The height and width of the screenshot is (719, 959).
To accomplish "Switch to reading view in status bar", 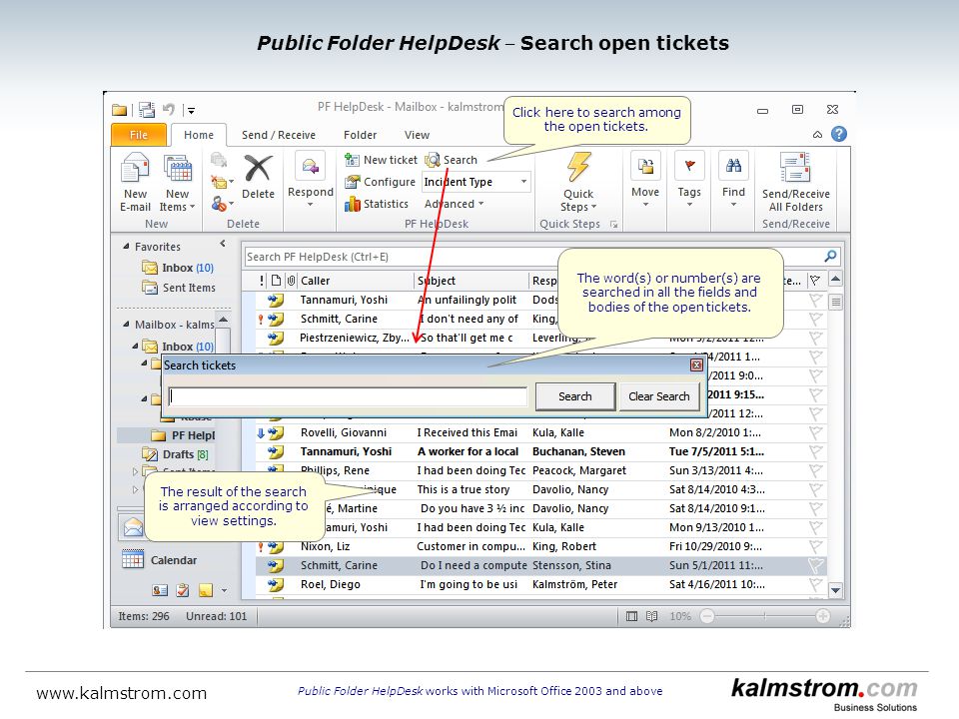I will click(652, 616).
